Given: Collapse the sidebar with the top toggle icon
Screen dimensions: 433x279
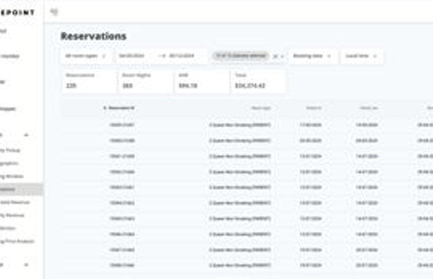Looking at the screenshot, I should (54, 12).
